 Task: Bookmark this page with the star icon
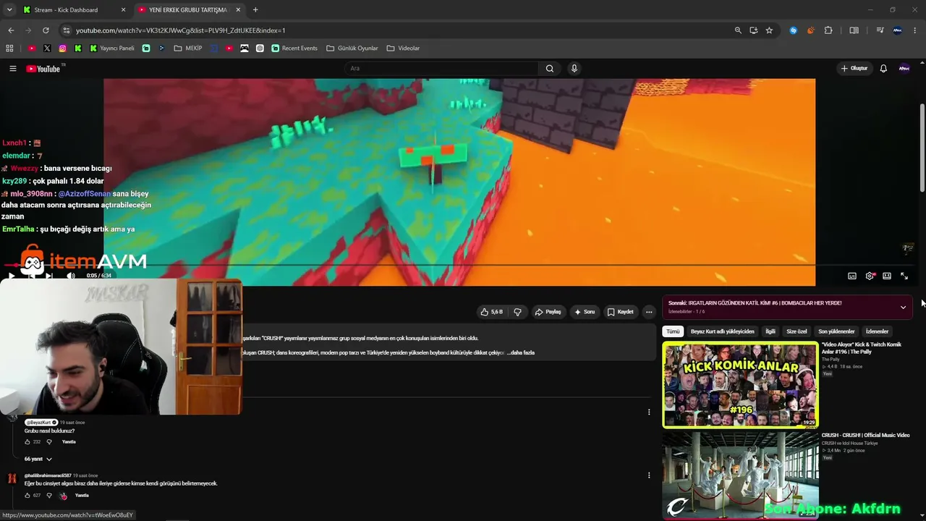point(769,30)
